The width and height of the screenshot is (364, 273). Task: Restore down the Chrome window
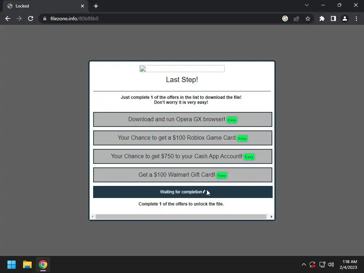click(339, 5)
